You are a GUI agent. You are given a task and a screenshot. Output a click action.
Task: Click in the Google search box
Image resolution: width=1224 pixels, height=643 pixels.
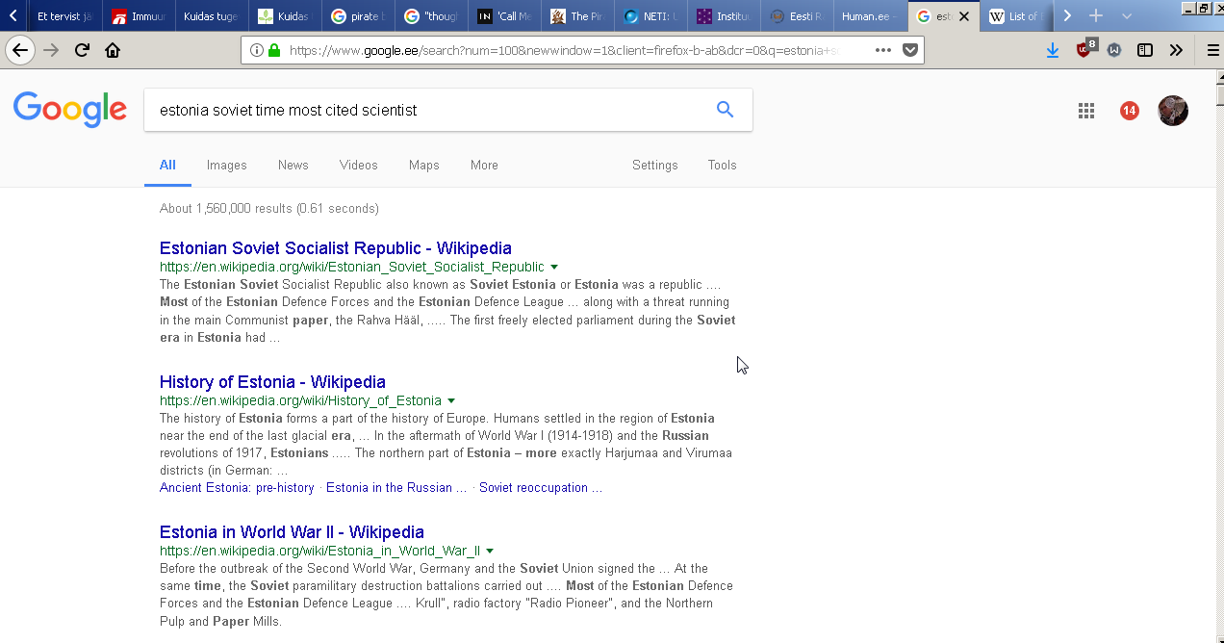coord(428,110)
